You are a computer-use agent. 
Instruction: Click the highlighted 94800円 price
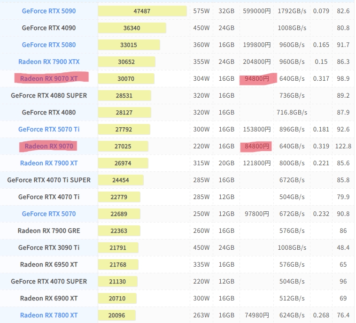257,78
